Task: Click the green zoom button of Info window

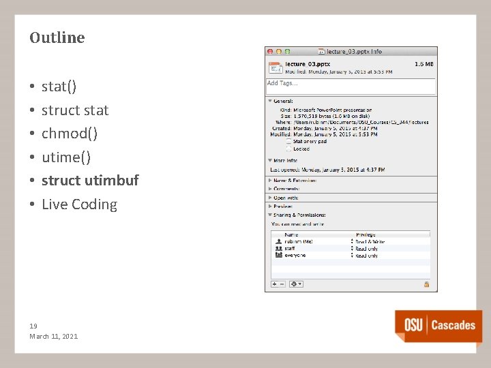Action: click(287, 51)
